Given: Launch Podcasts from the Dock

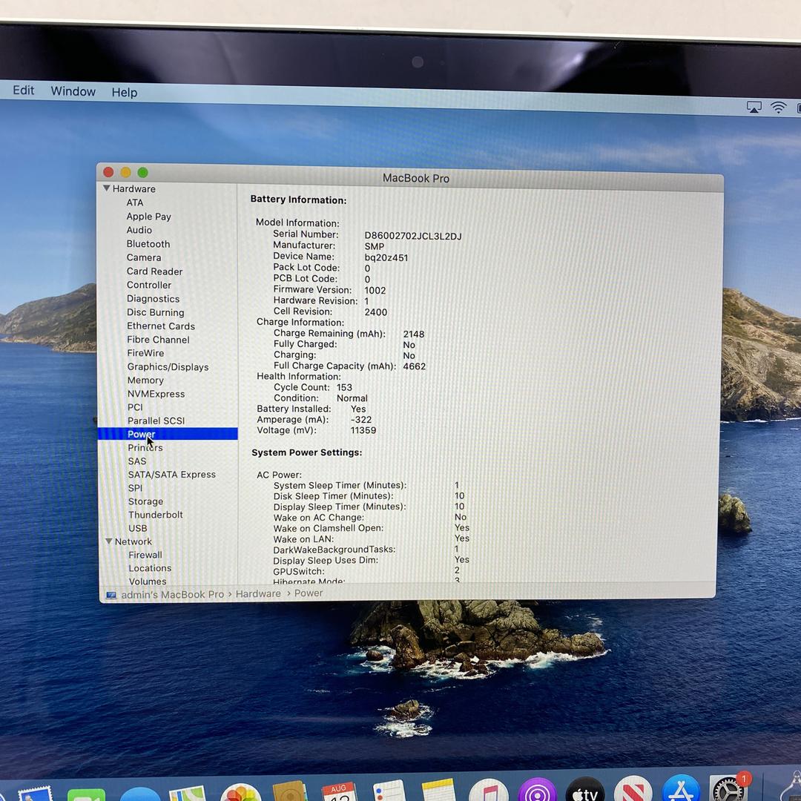Looking at the screenshot, I should [x=537, y=790].
